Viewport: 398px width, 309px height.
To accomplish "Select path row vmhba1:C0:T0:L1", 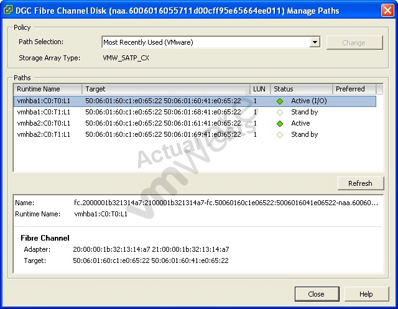I will (195, 101).
